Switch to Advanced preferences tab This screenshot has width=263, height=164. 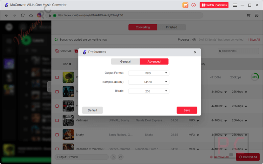point(154,61)
